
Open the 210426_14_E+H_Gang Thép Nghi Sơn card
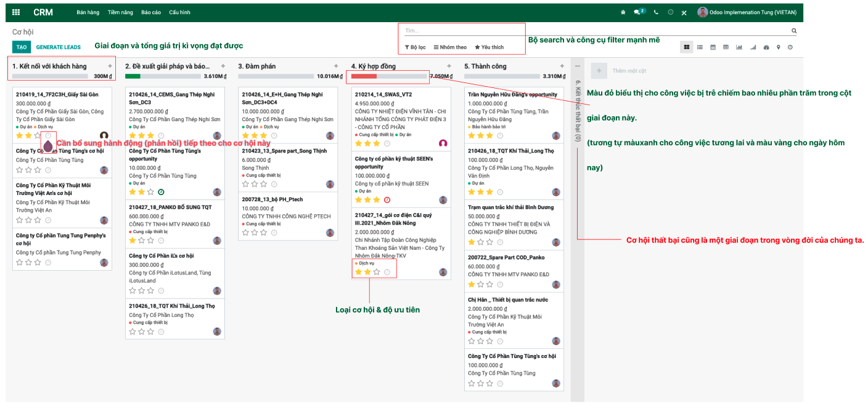click(x=288, y=115)
